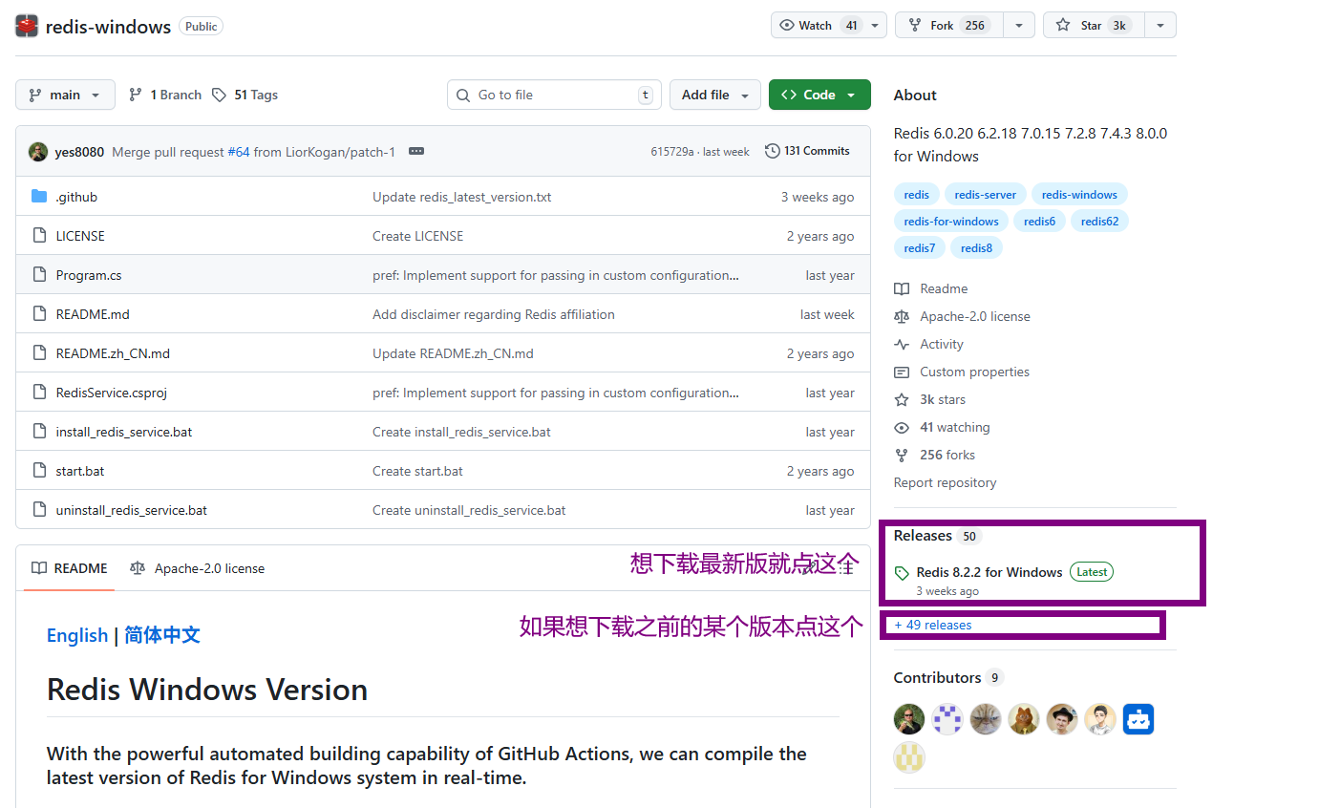
Task: Click the license scale icon in About
Action: (x=902, y=316)
